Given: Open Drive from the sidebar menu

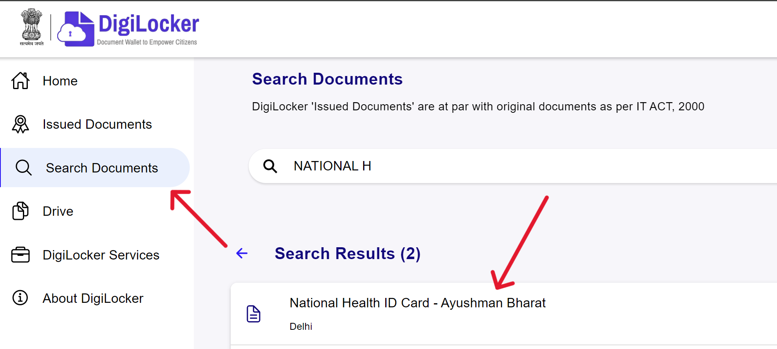Looking at the screenshot, I should click(x=57, y=211).
